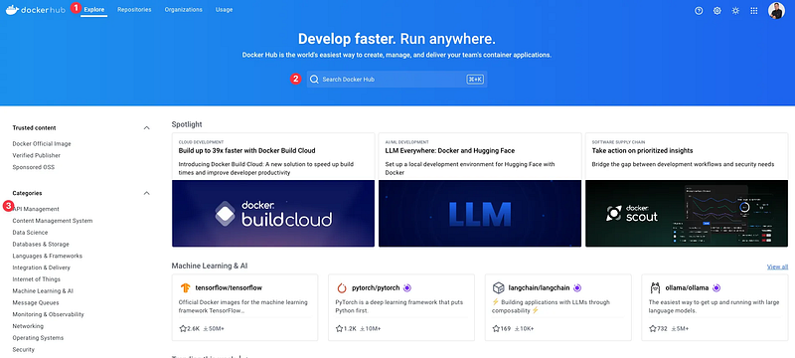The image size is (795, 358).
Task: Click the 'Spotlight' section heading
Action: point(187,124)
